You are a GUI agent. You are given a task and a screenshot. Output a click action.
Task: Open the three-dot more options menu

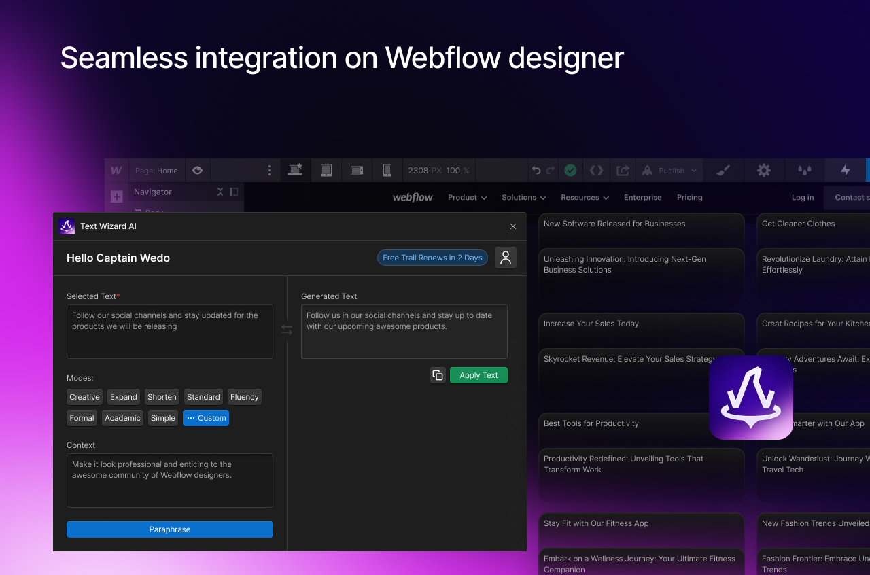coord(269,170)
